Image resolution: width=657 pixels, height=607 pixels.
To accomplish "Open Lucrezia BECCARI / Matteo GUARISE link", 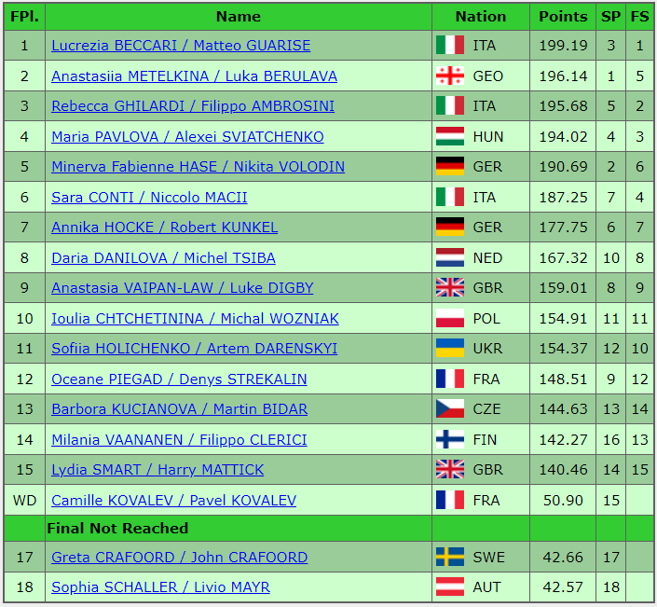I will tap(181, 46).
